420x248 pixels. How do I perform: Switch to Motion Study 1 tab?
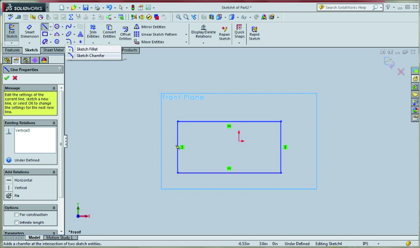(x=59, y=237)
